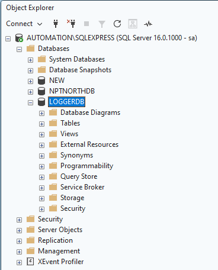Click the Tables folder icon

[53, 123]
